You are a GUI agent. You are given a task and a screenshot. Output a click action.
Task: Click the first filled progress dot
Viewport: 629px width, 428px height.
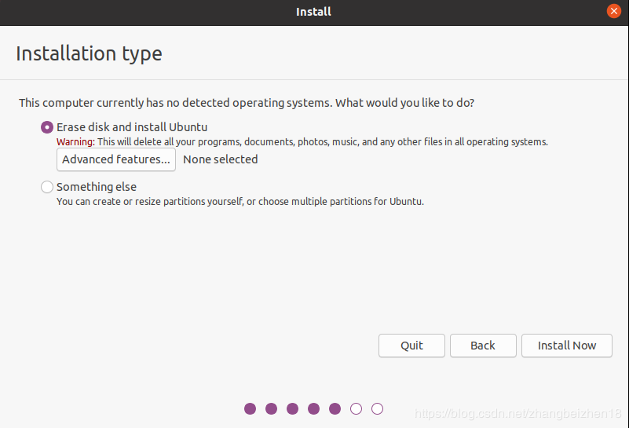pos(251,408)
